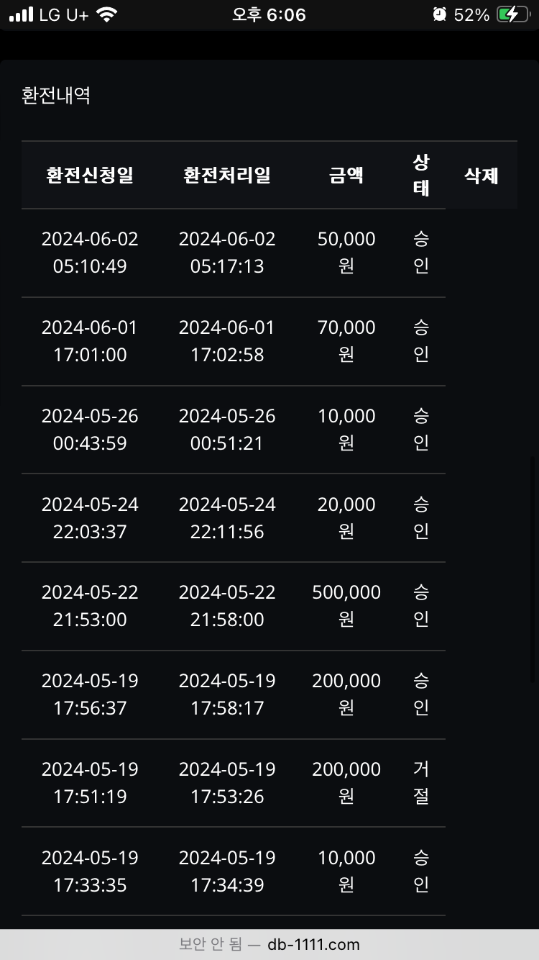Image resolution: width=539 pixels, height=960 pixels.
Task: Tap the 오후 6:06 clock in status bar
Action: coord(269,15)
